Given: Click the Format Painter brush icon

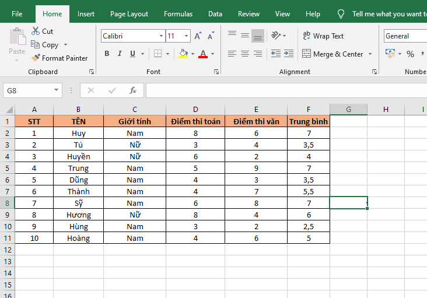Looking at the screenshot, I should [x=36, y=58].
